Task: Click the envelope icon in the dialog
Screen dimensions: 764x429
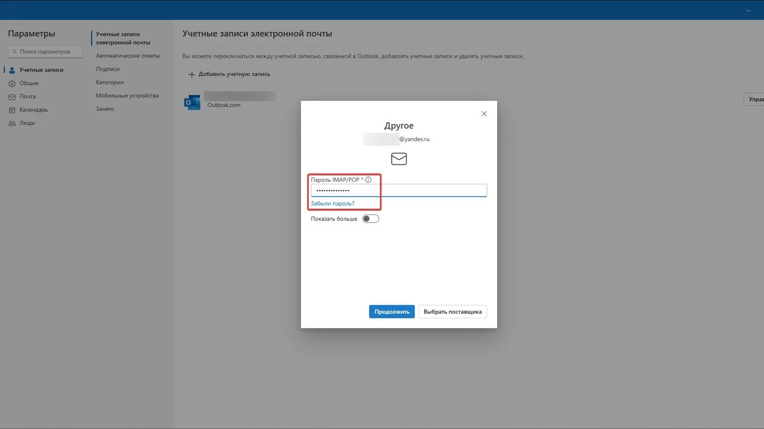Action: pyautogui.click(x=399, y=159)
